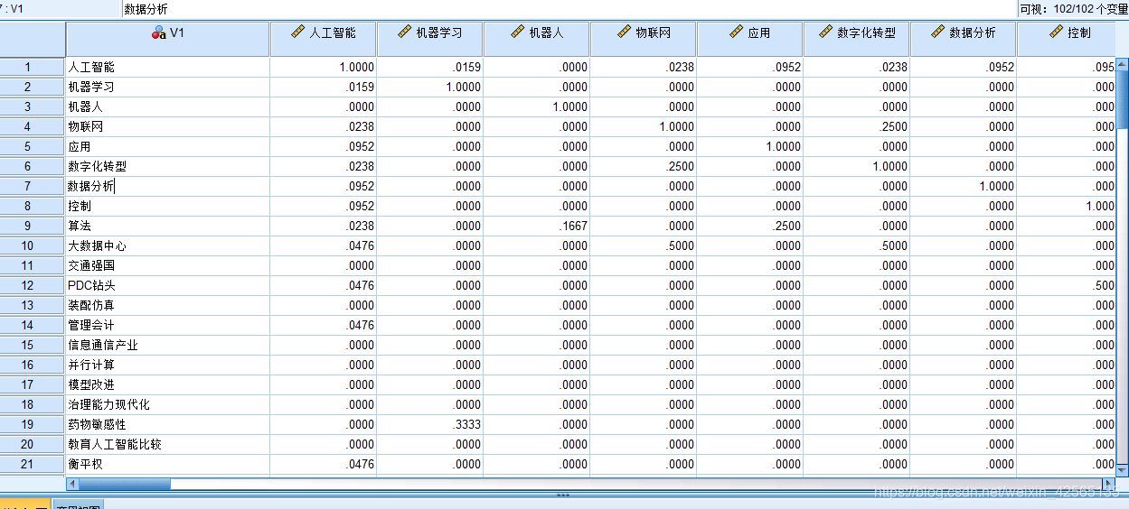The image size is (1129, 509).
Task: Click the ruler icon beside the 物联网 header
Action: click(624, 32)
